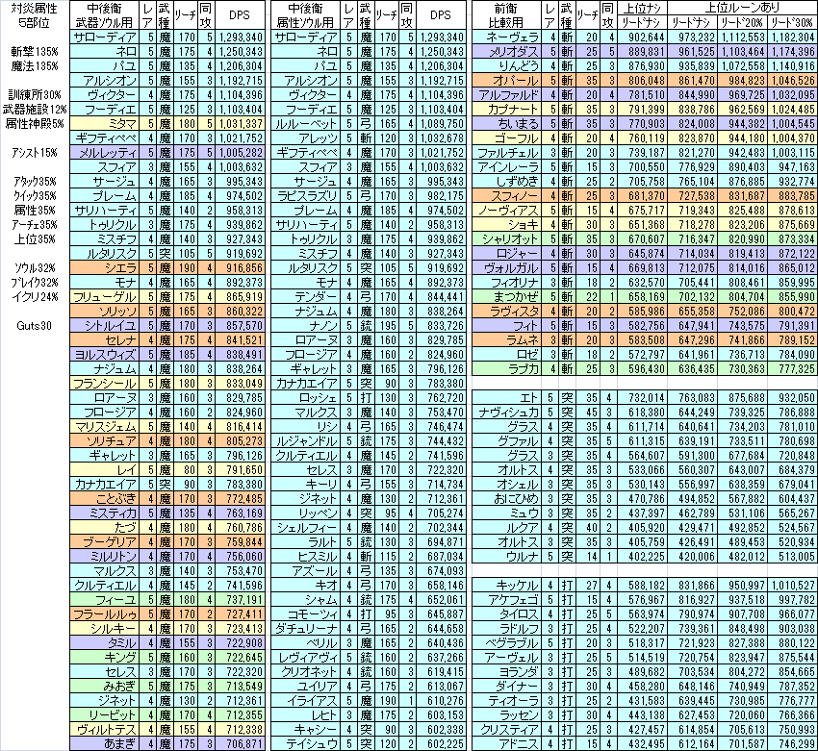
Task: Select the フランシール name cell
Action: pyautogui.click(x=104, y=384)
